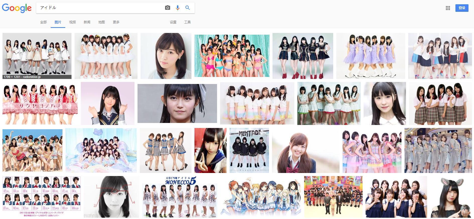Select the 图片 tab
474x219 pixels.
click(58, 22)
